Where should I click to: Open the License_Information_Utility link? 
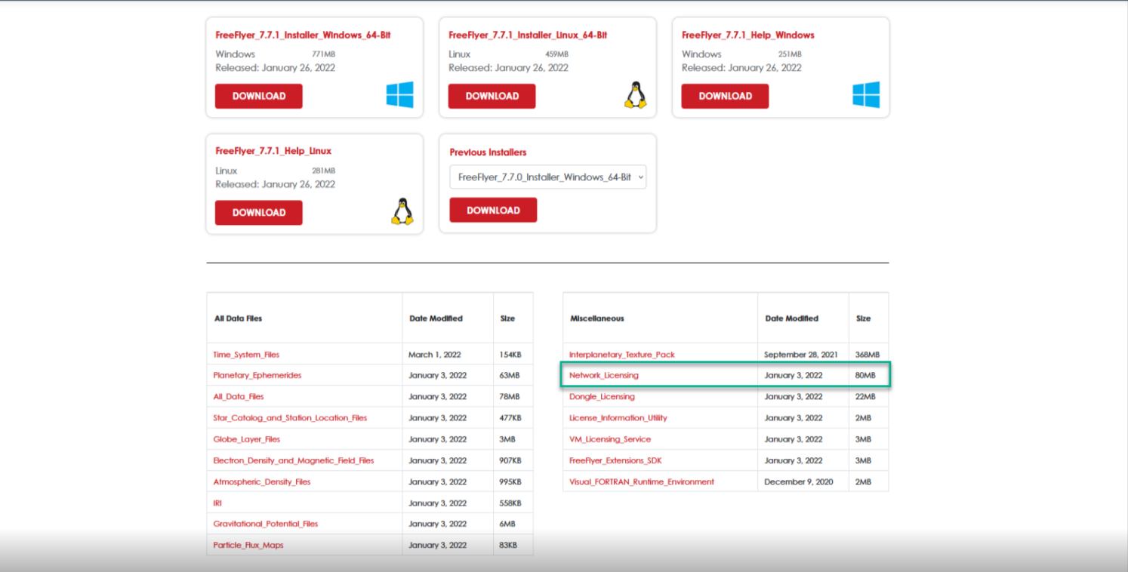pos(618,418)
